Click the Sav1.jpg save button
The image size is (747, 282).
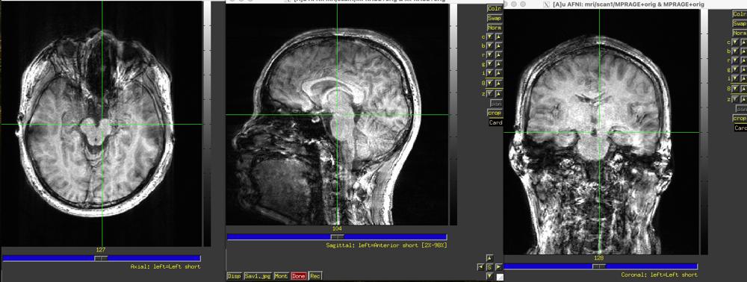tap(257, 276)
